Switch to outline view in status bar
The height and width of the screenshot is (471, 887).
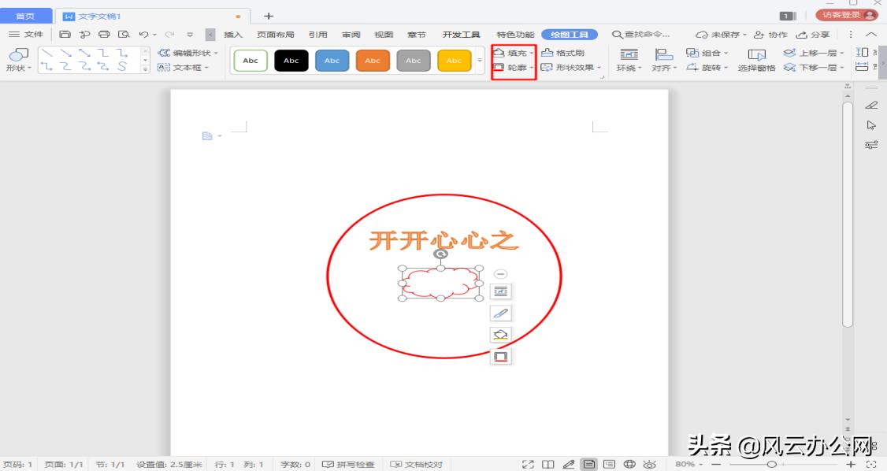coord(609,464)
